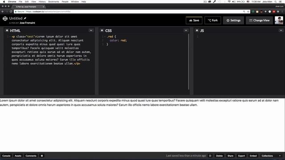Open the Assets panel
Image resolution: width=285 pixels, height=160 pixels.
[18, 156]
